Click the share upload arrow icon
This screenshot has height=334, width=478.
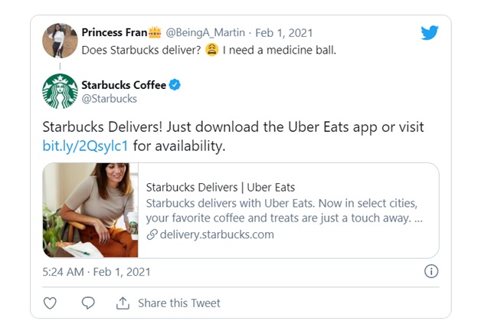pos(123,303)
